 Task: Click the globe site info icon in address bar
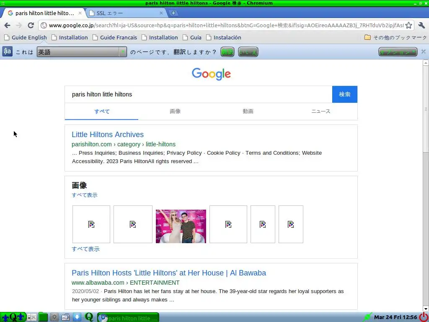44,26
